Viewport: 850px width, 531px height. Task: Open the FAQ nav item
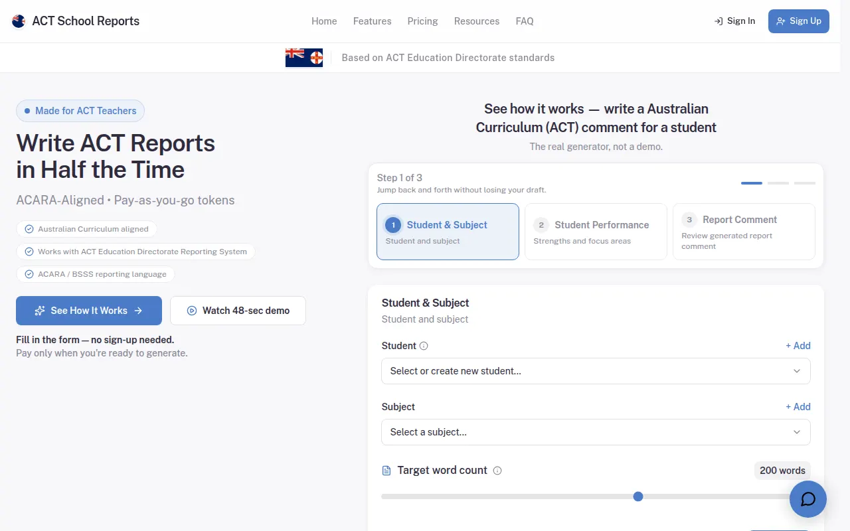pos(525,21)
